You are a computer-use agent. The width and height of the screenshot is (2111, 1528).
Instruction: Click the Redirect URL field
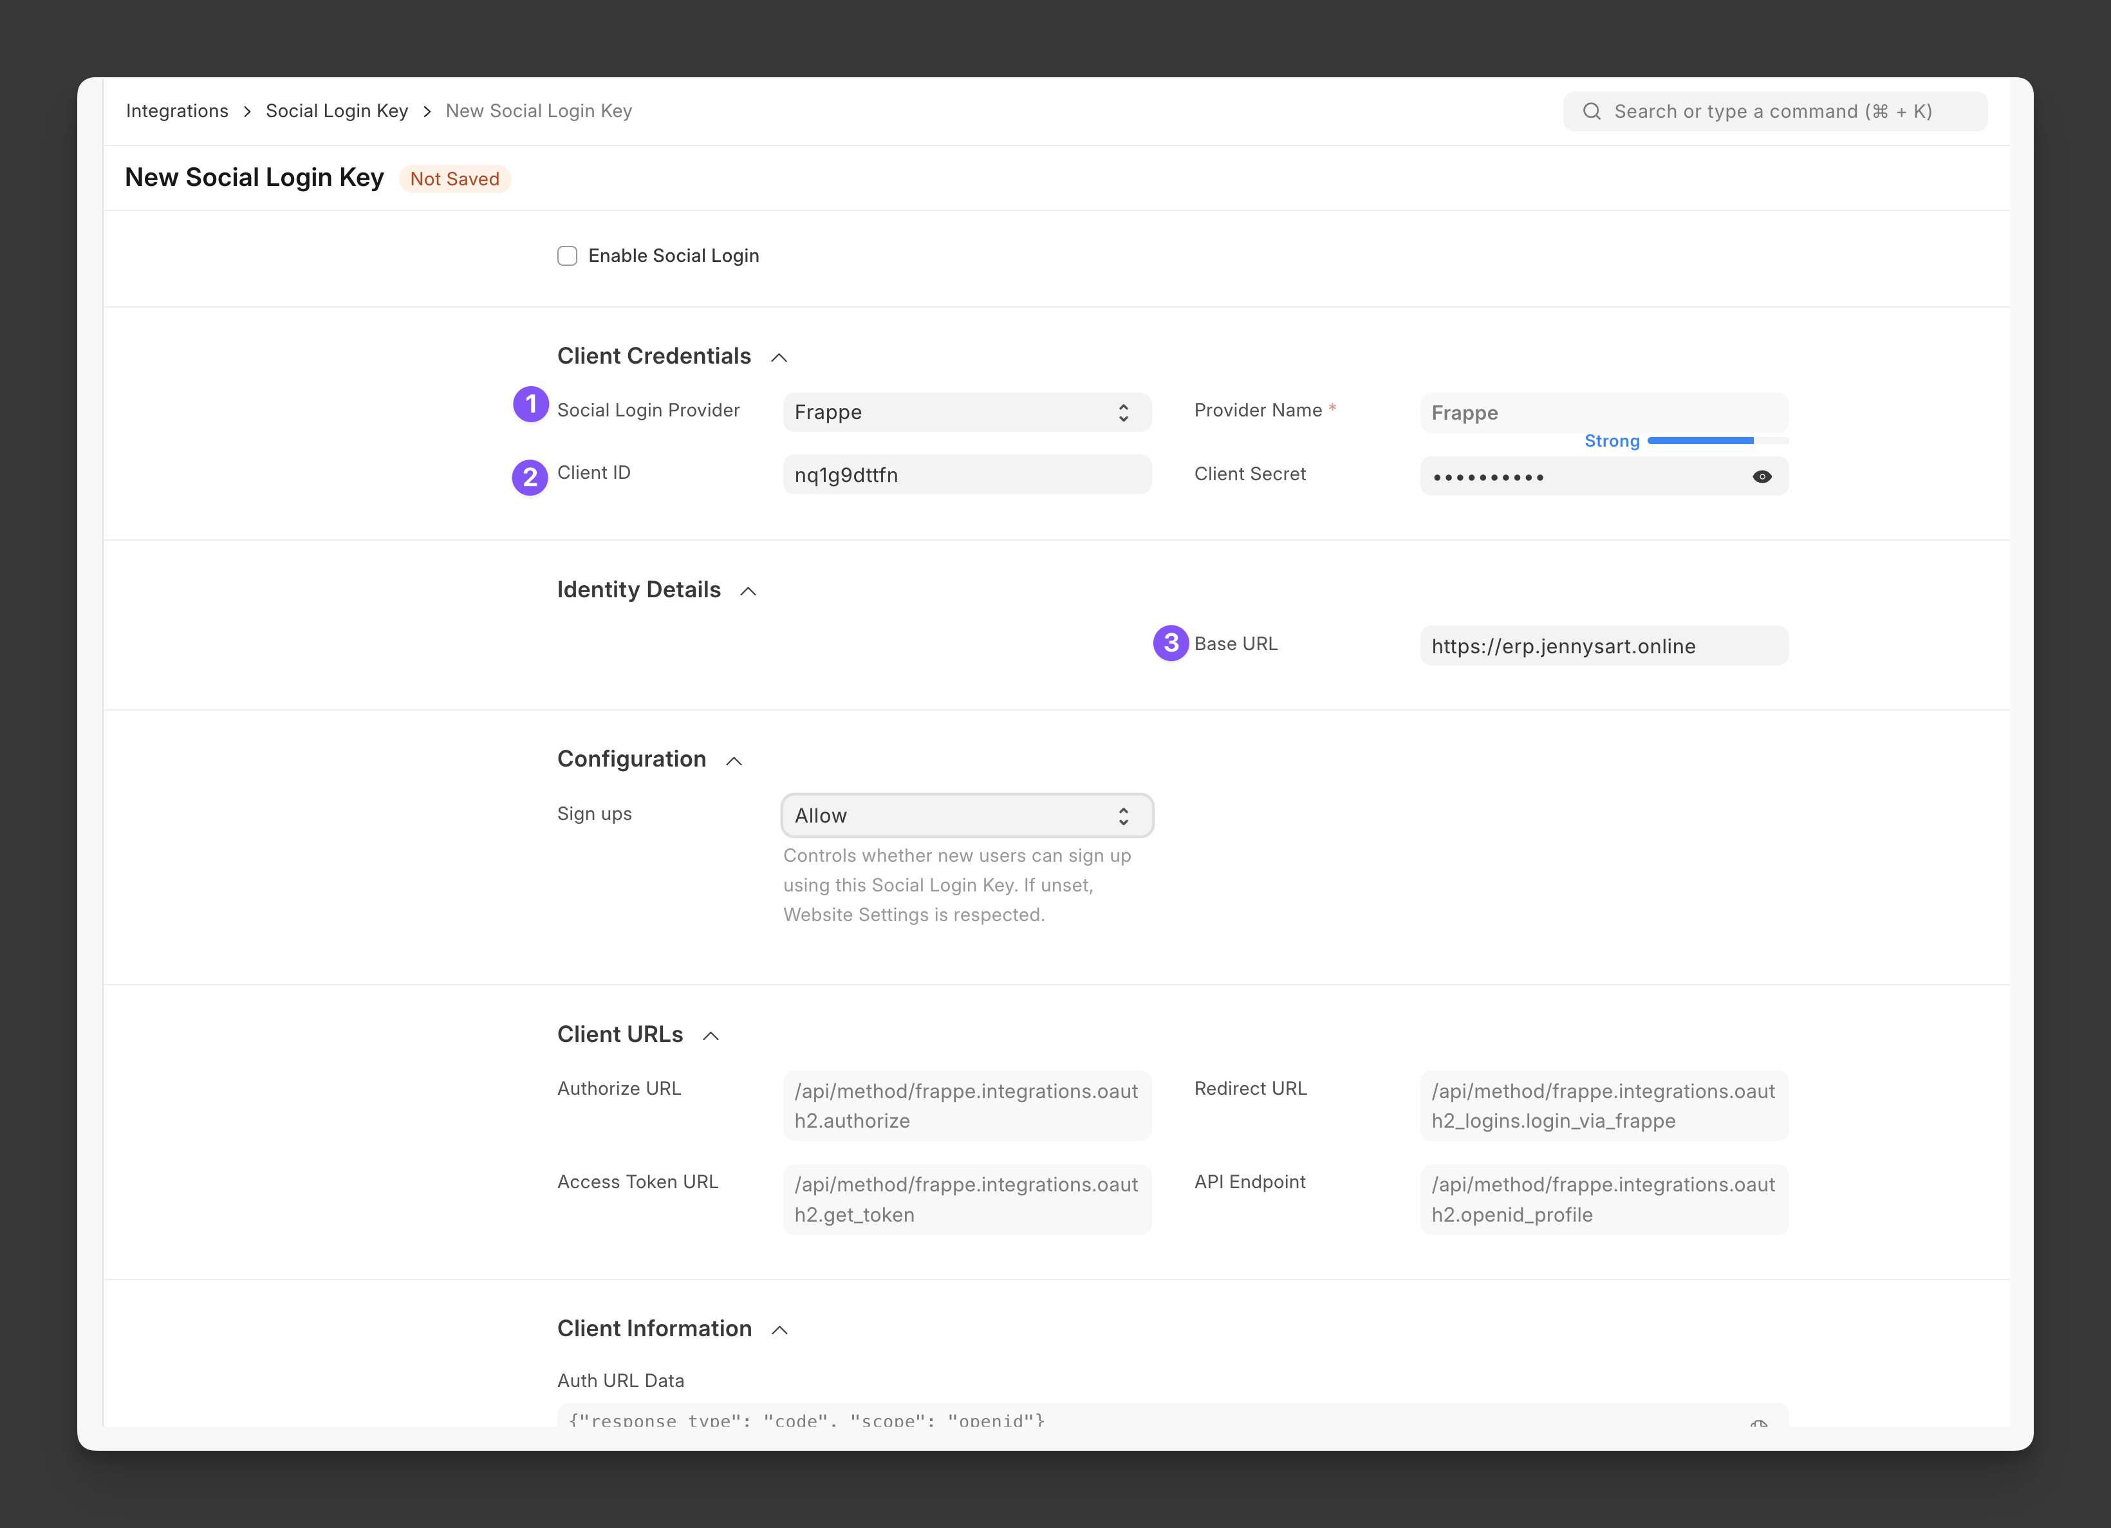point(1604,1106)
